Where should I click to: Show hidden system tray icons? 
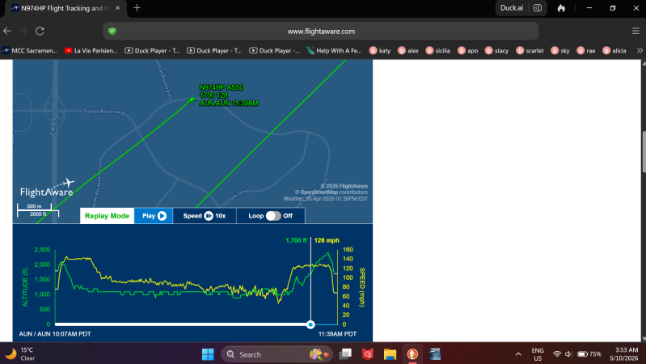[x=518, y=354]
